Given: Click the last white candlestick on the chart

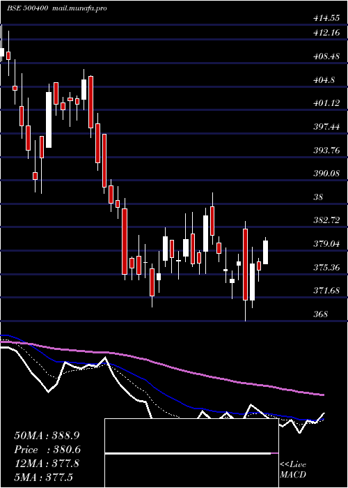Looking at the screenshot, I should pyautogui.click(x=266, y=250).
